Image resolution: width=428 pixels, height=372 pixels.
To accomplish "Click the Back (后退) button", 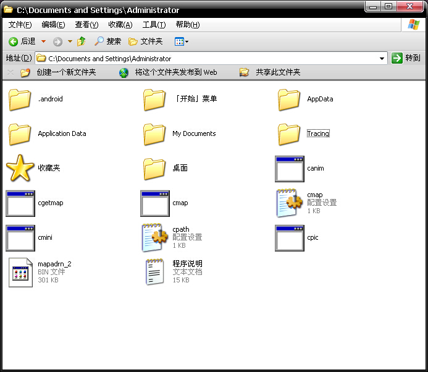I will pyautogui.click(x=22, y=41).
